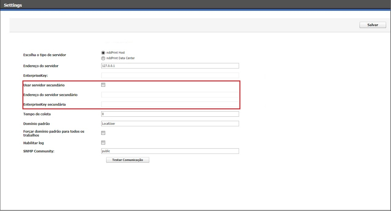The image size is (391, 211).
Task: Select the nddPrint Host radio button
Action: (103, 53)
